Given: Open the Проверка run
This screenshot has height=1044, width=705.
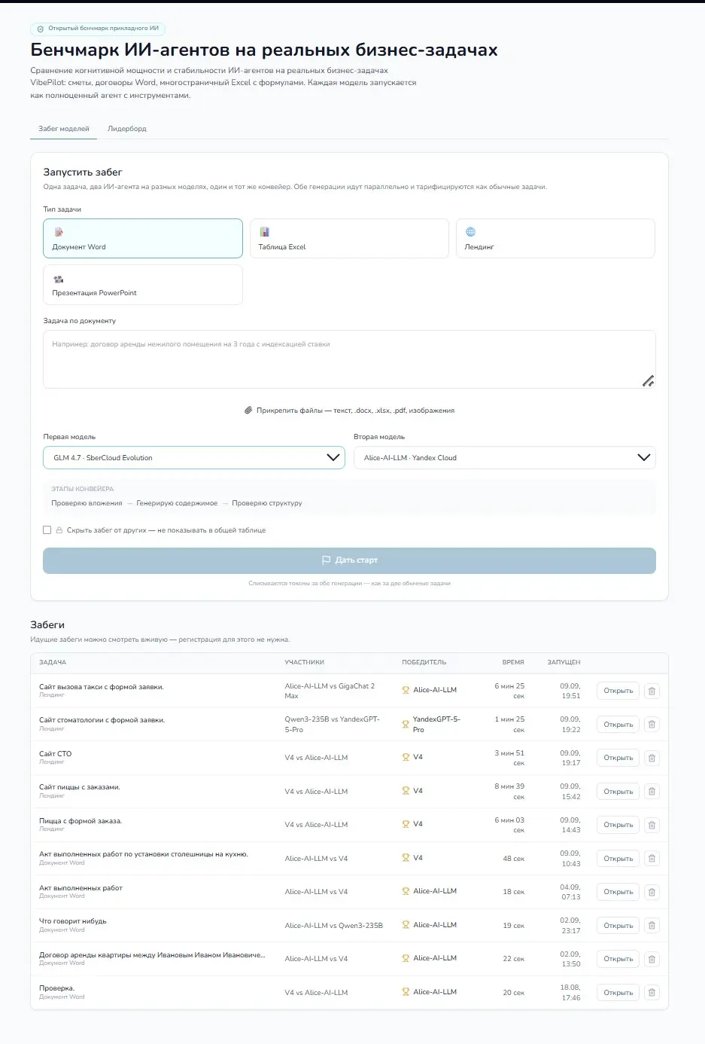Looking at the screenshot, I should click(x=618, y=993).
